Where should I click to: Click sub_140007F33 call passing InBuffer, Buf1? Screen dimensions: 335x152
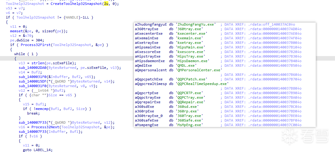point(51,132)
